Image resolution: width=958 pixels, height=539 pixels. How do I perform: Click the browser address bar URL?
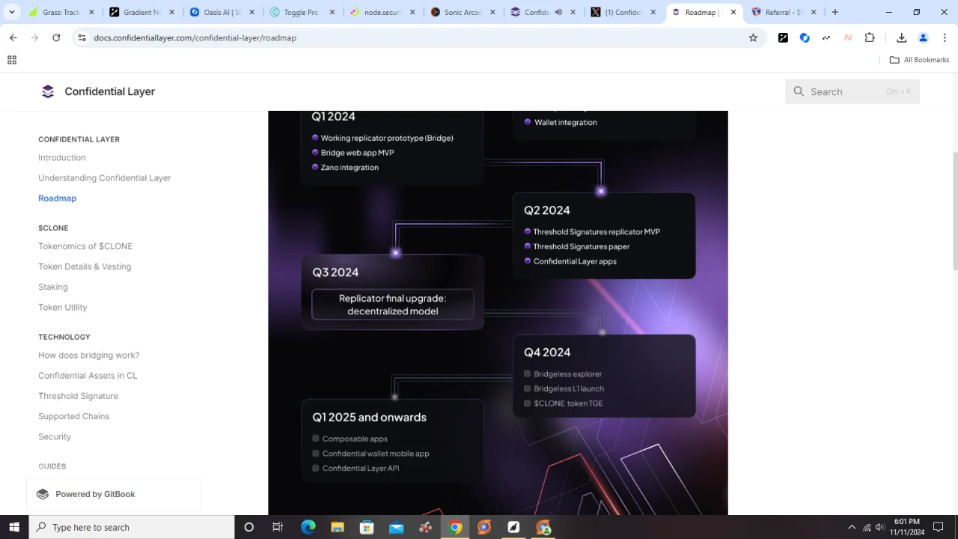(x=195, y=37)
